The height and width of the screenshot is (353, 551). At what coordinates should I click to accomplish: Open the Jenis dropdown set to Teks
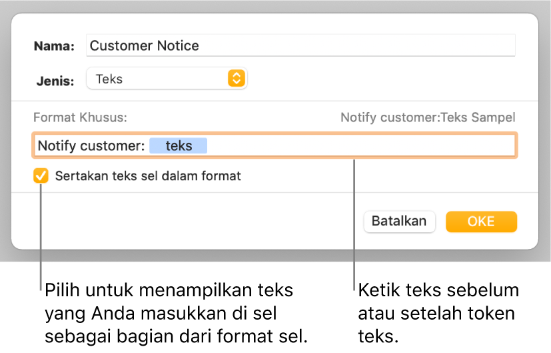pyautogui.click(x=167, y=79)
